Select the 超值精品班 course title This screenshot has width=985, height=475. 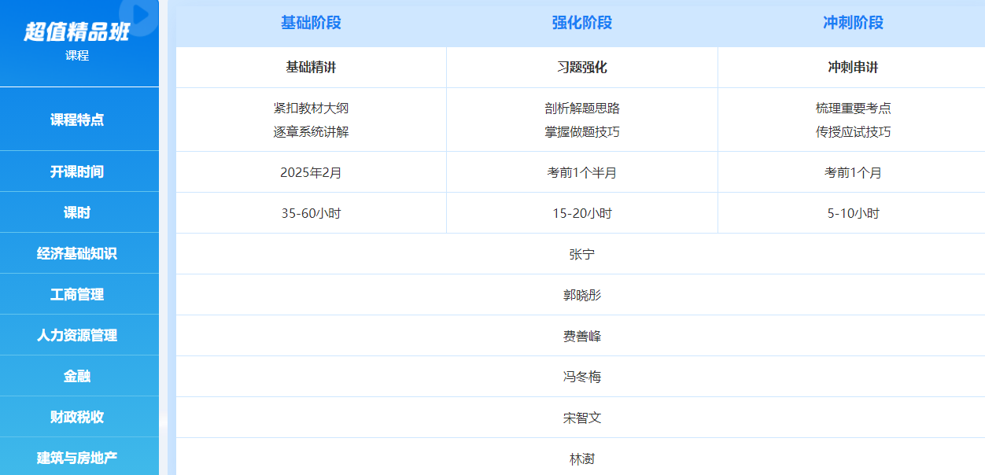76,32
